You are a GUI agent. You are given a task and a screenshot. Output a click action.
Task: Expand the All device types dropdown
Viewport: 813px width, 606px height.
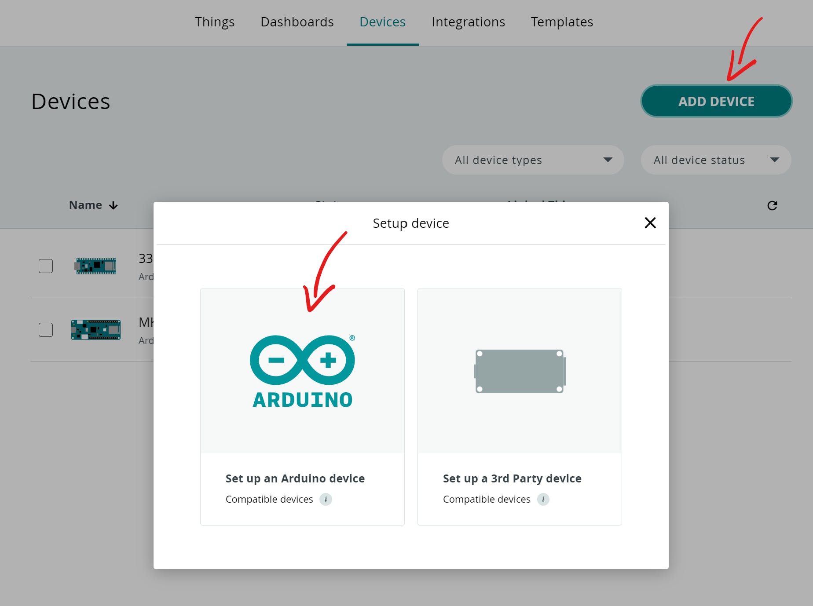[x=533, y=160]
